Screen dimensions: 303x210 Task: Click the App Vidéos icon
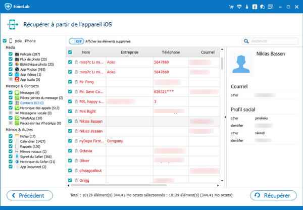click(x=17, y=74)
